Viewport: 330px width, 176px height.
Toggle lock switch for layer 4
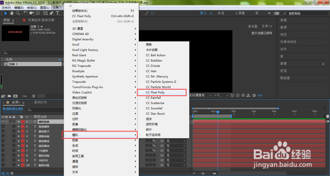[14, 136]
